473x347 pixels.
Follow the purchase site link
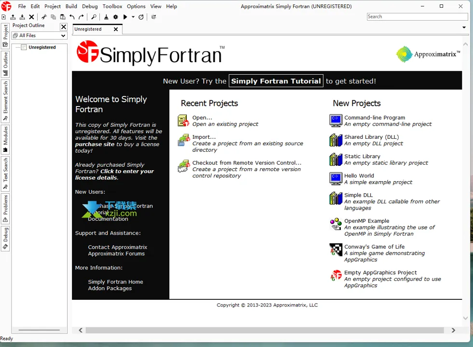[95, 144]
